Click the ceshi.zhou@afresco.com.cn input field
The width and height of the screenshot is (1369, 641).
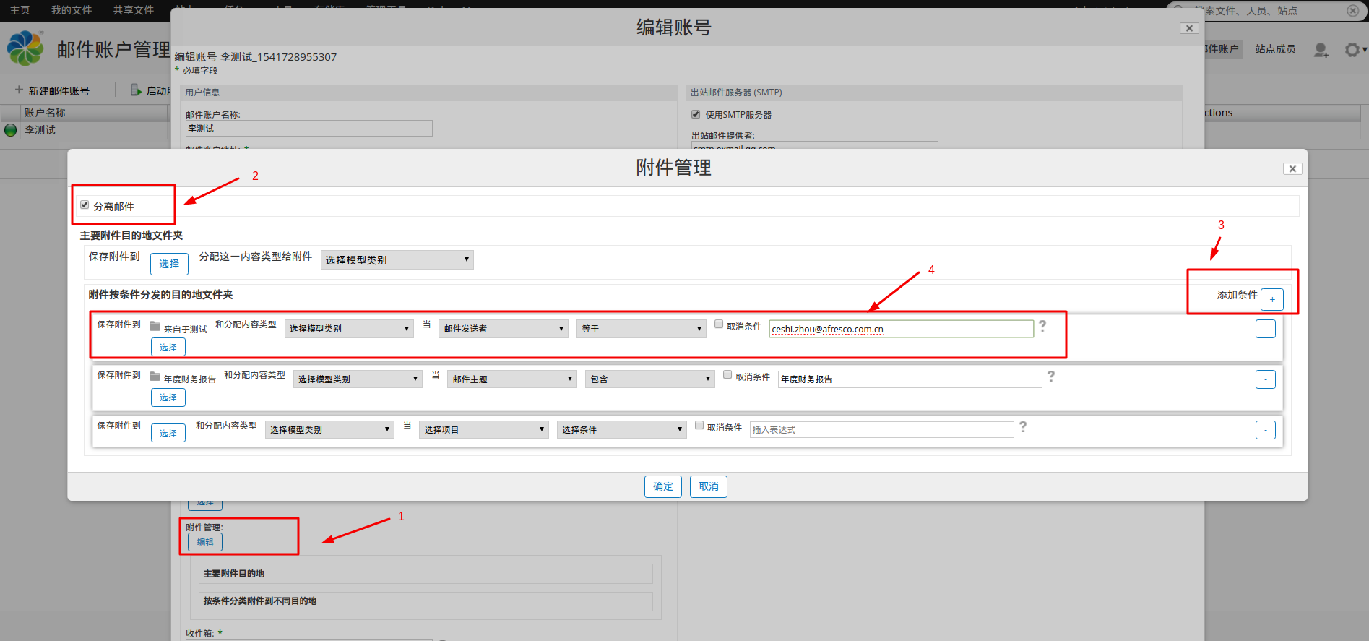point(902,329)
